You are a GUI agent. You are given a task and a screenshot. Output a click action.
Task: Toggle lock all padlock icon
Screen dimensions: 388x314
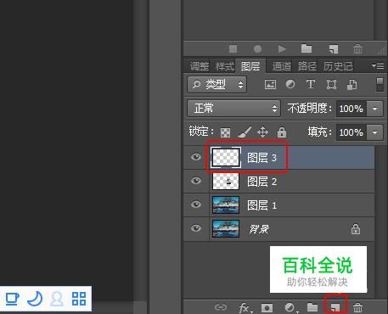(282, 132)
